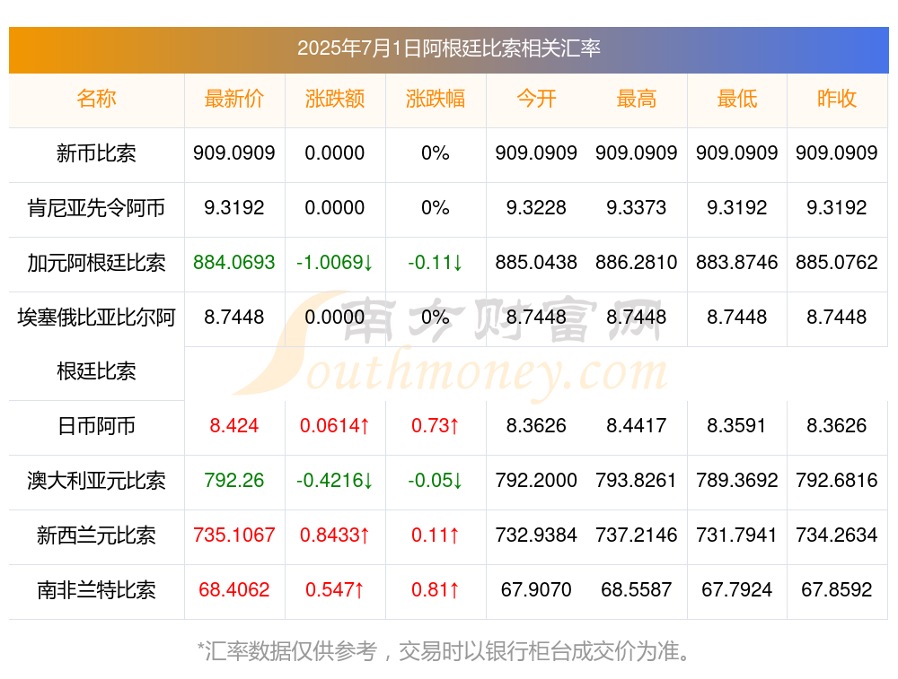Click the 加元阿根廷比索 row name

point(96,263)
